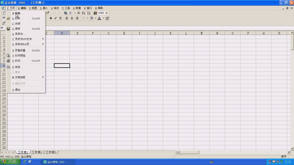Expand 文档加密 (Encrypt) submenu

pos(26,77)
